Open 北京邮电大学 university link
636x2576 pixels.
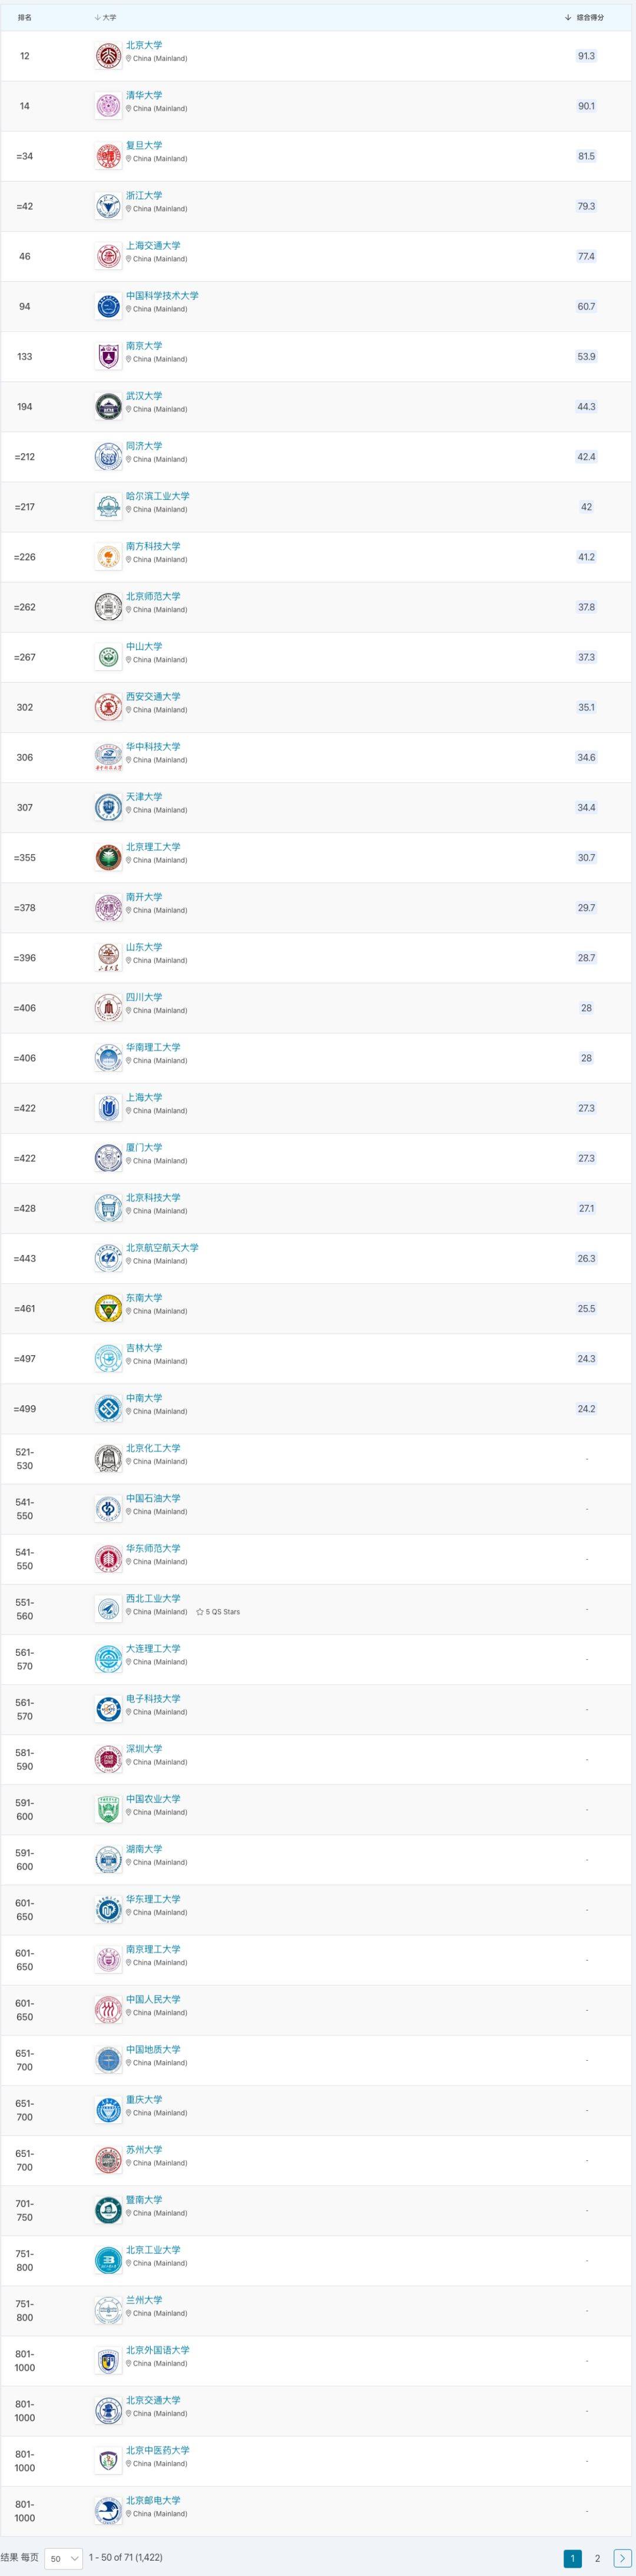[x=153, y=2500]
